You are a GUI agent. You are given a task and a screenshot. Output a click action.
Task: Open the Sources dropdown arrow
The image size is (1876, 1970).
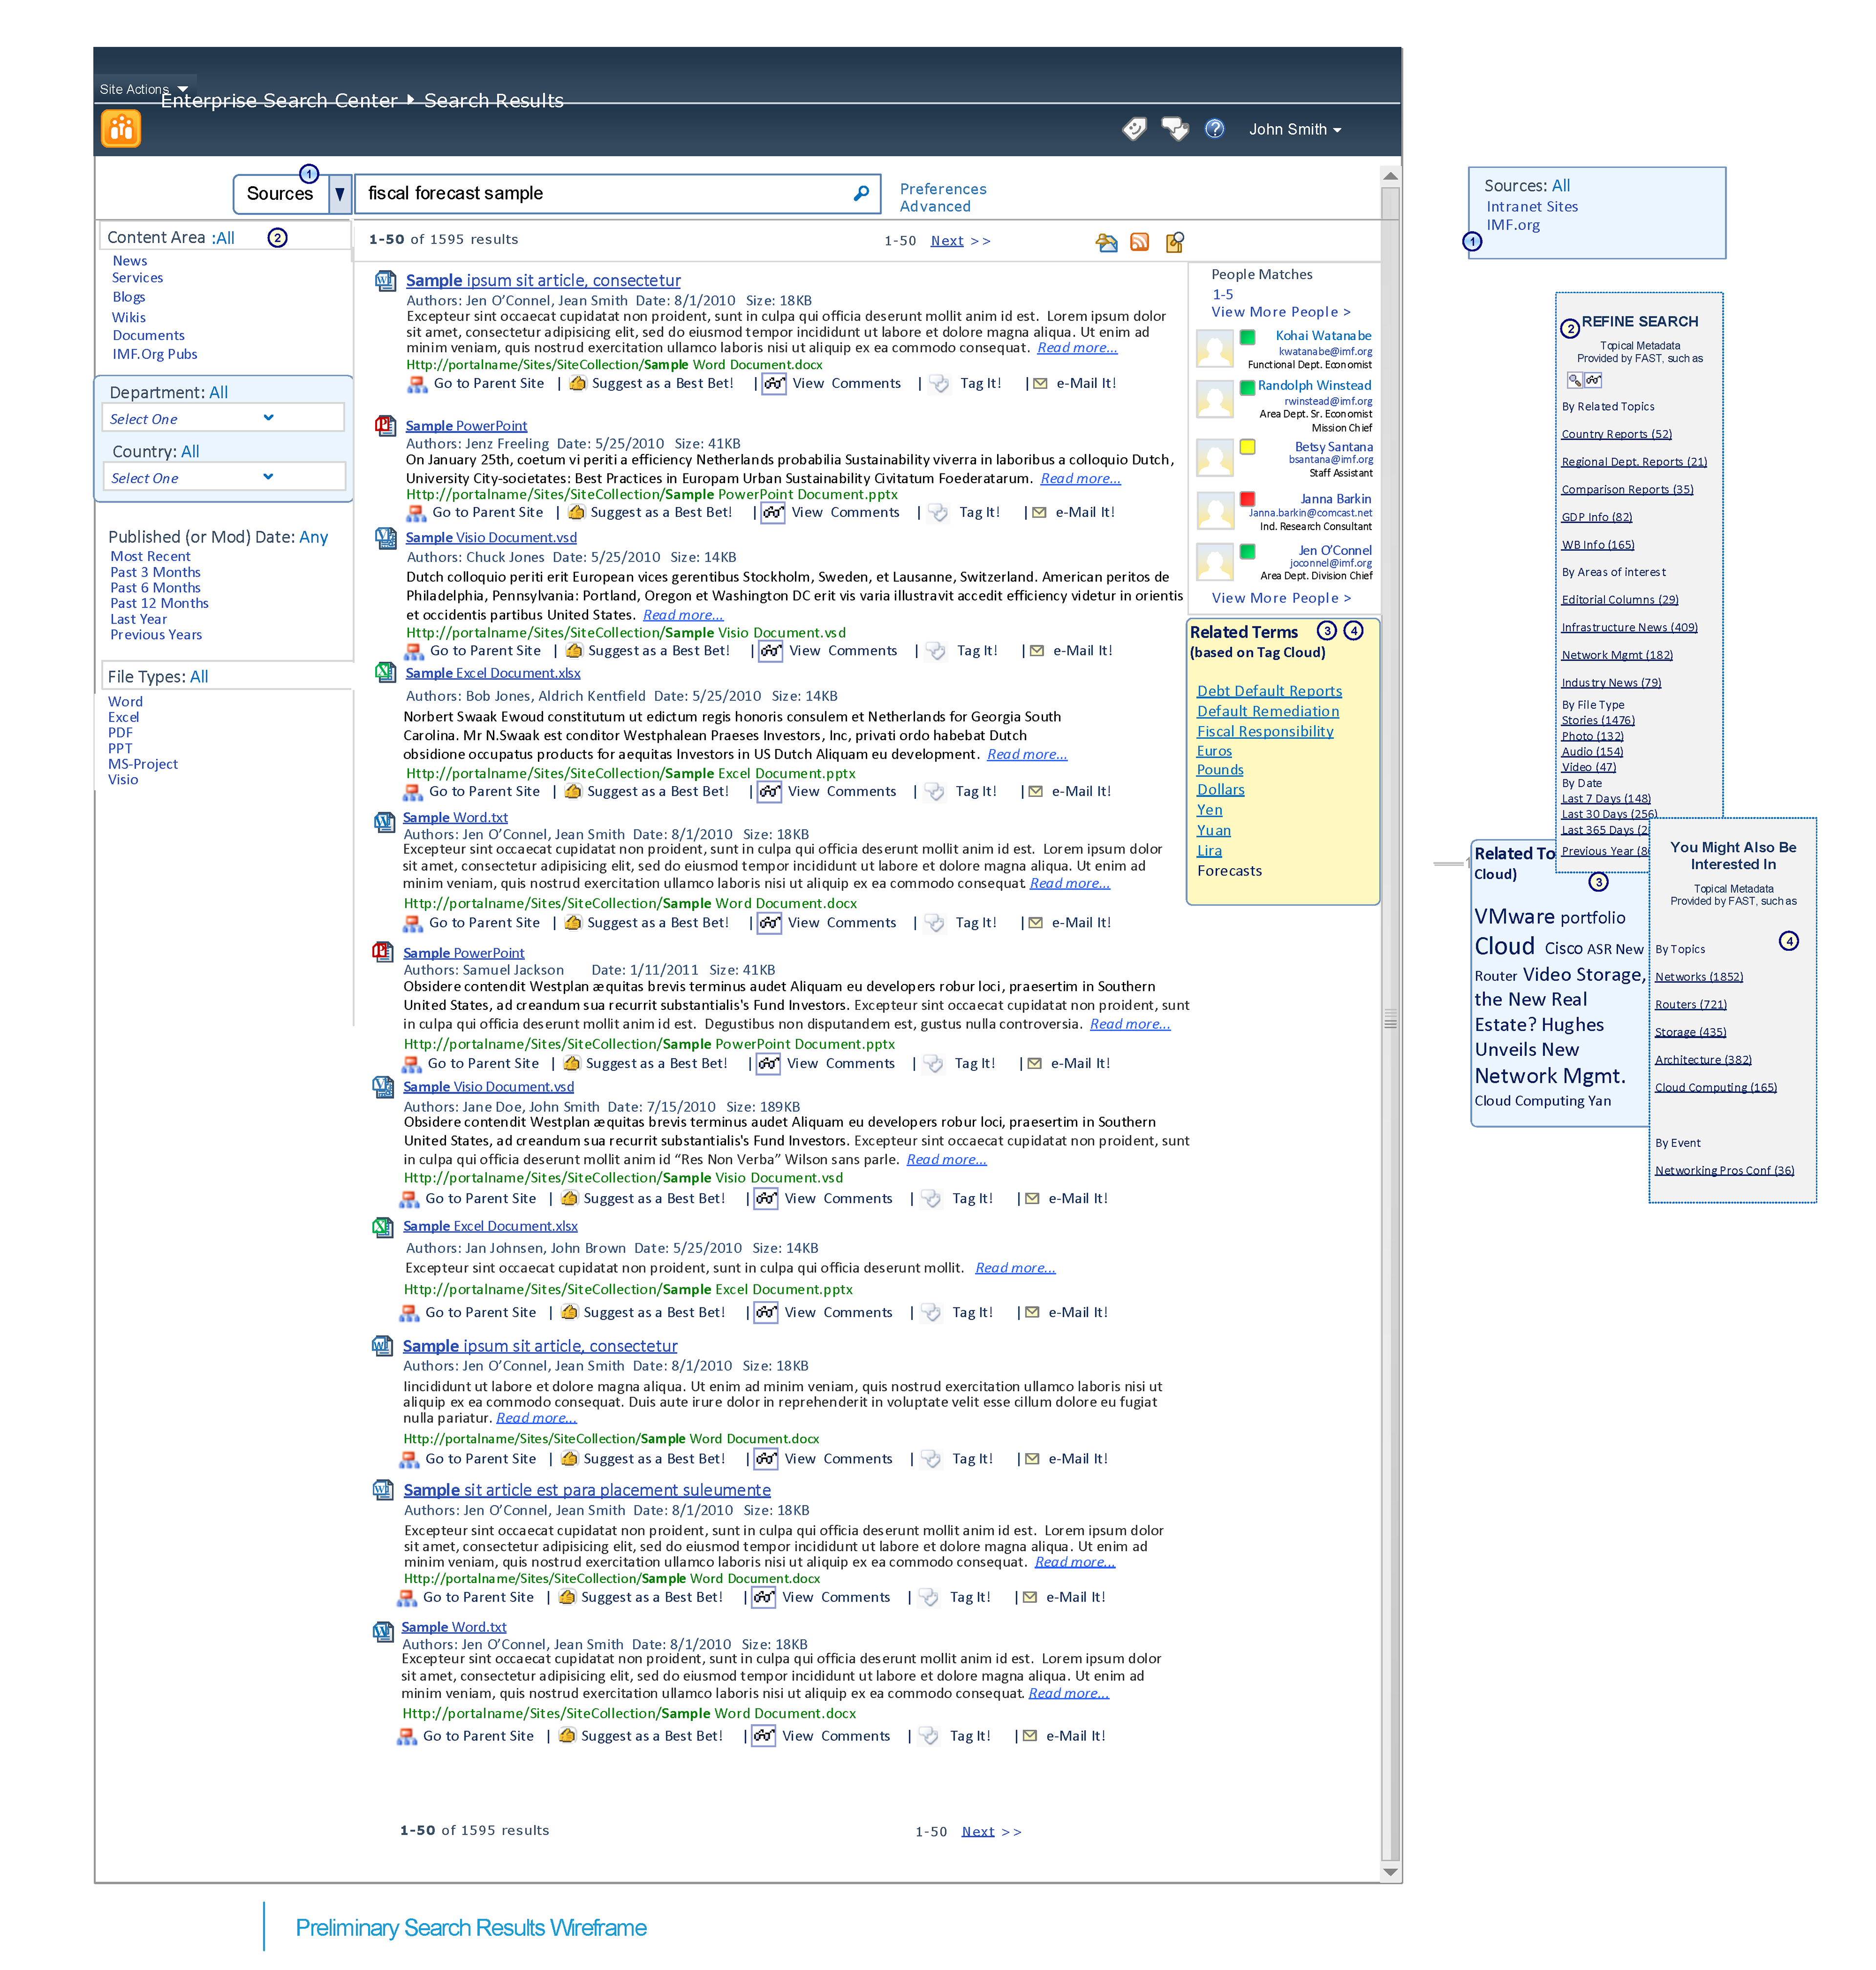[x=340, y=194]
